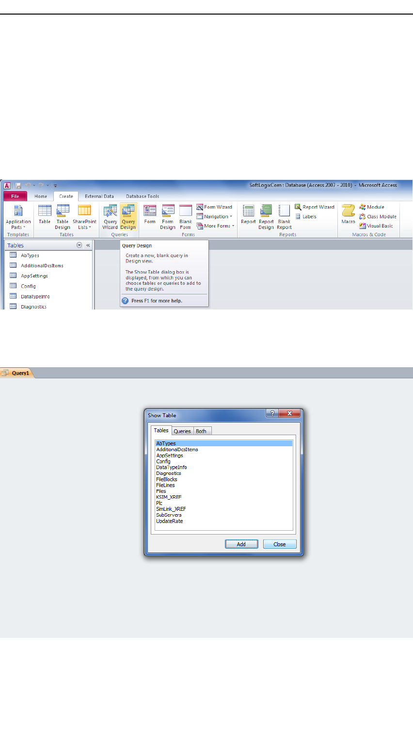Click the Save icon in quick access toolbar
The height and width of the screenshot is (732, 413).
click(18, 185)
